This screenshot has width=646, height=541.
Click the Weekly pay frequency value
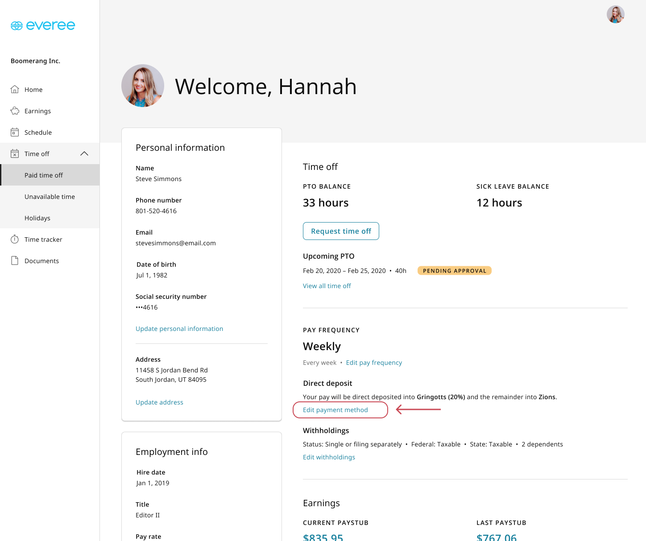(322, 347)
